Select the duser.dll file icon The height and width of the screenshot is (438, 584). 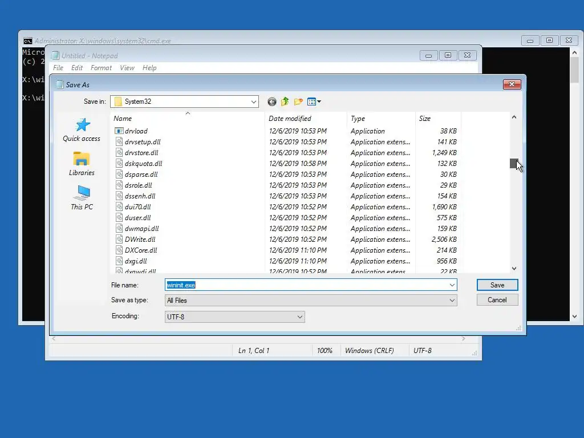119,217
